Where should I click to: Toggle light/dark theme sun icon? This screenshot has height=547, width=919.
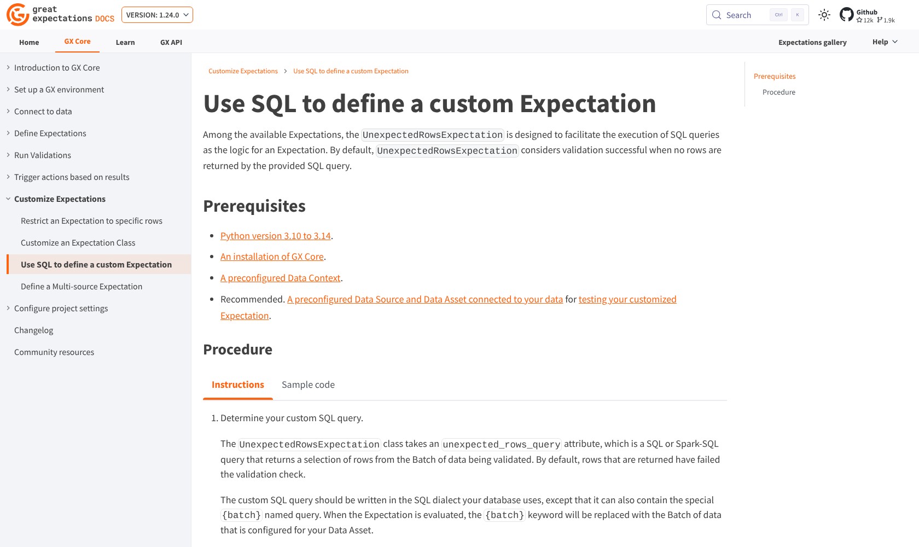(x=824, y=15)
